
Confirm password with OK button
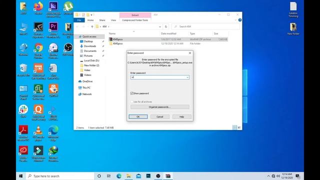coord(138,116)
